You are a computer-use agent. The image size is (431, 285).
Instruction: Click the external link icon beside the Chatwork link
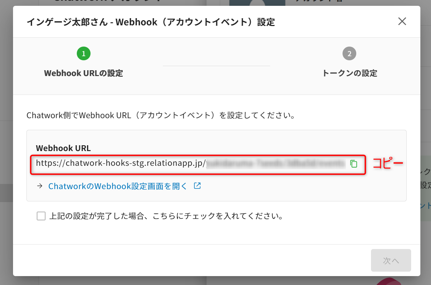click(197, 186)
